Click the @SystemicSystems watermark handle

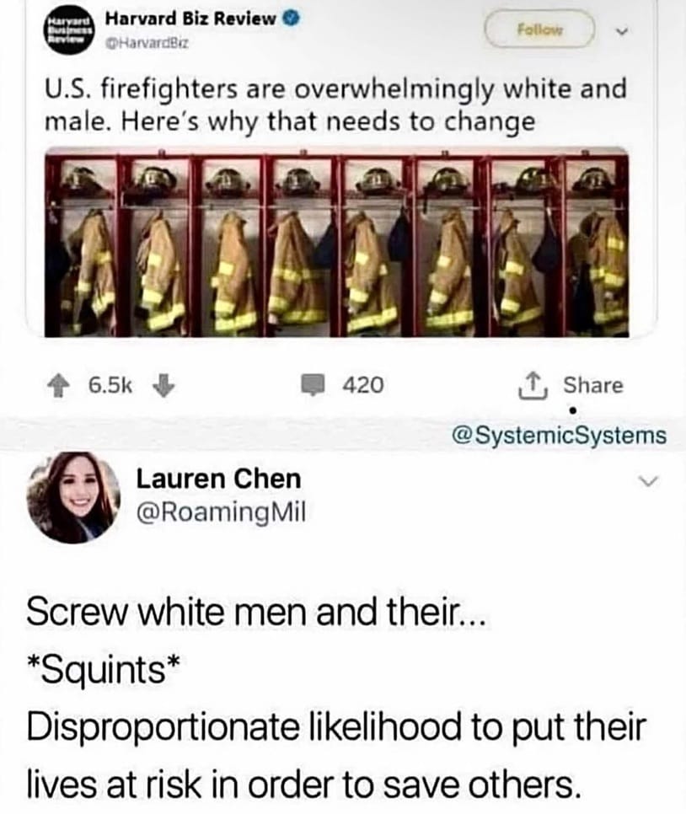(560, 435)
